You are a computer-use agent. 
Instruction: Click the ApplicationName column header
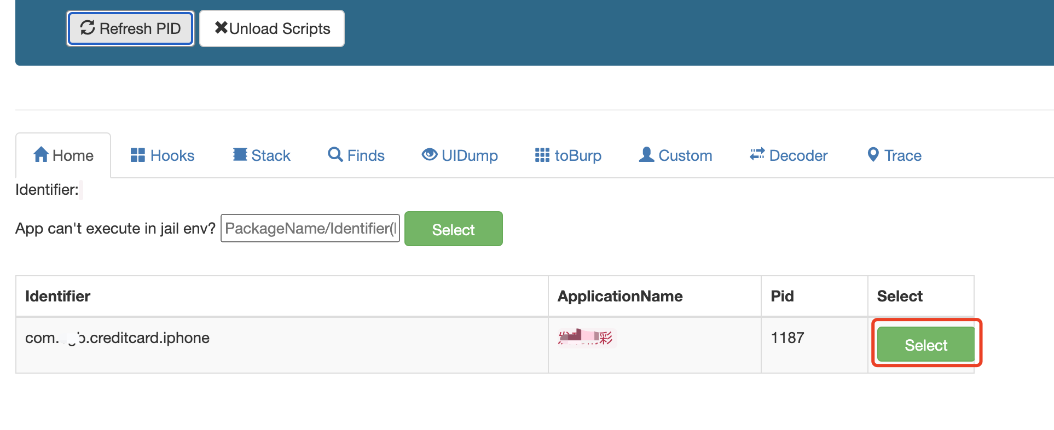click(619, 296)
